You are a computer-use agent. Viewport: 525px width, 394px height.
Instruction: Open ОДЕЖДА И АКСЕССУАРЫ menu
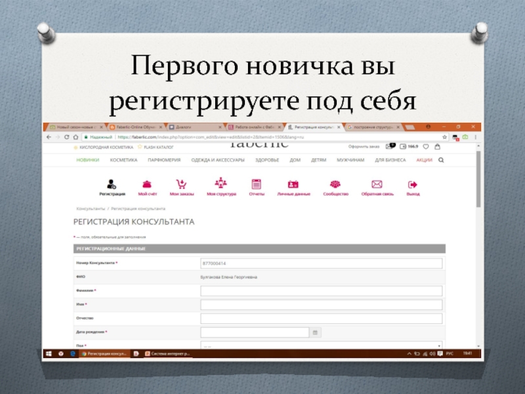tap(218, 160)
